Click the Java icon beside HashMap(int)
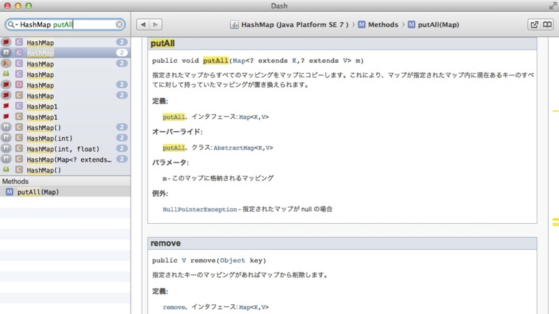This screenshot has width=559, height=314. tap(6, 138)
